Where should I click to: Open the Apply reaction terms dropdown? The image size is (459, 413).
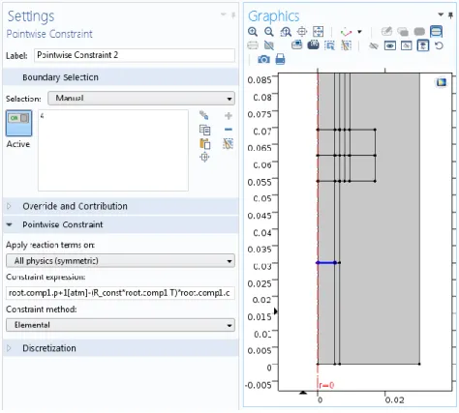120,261
